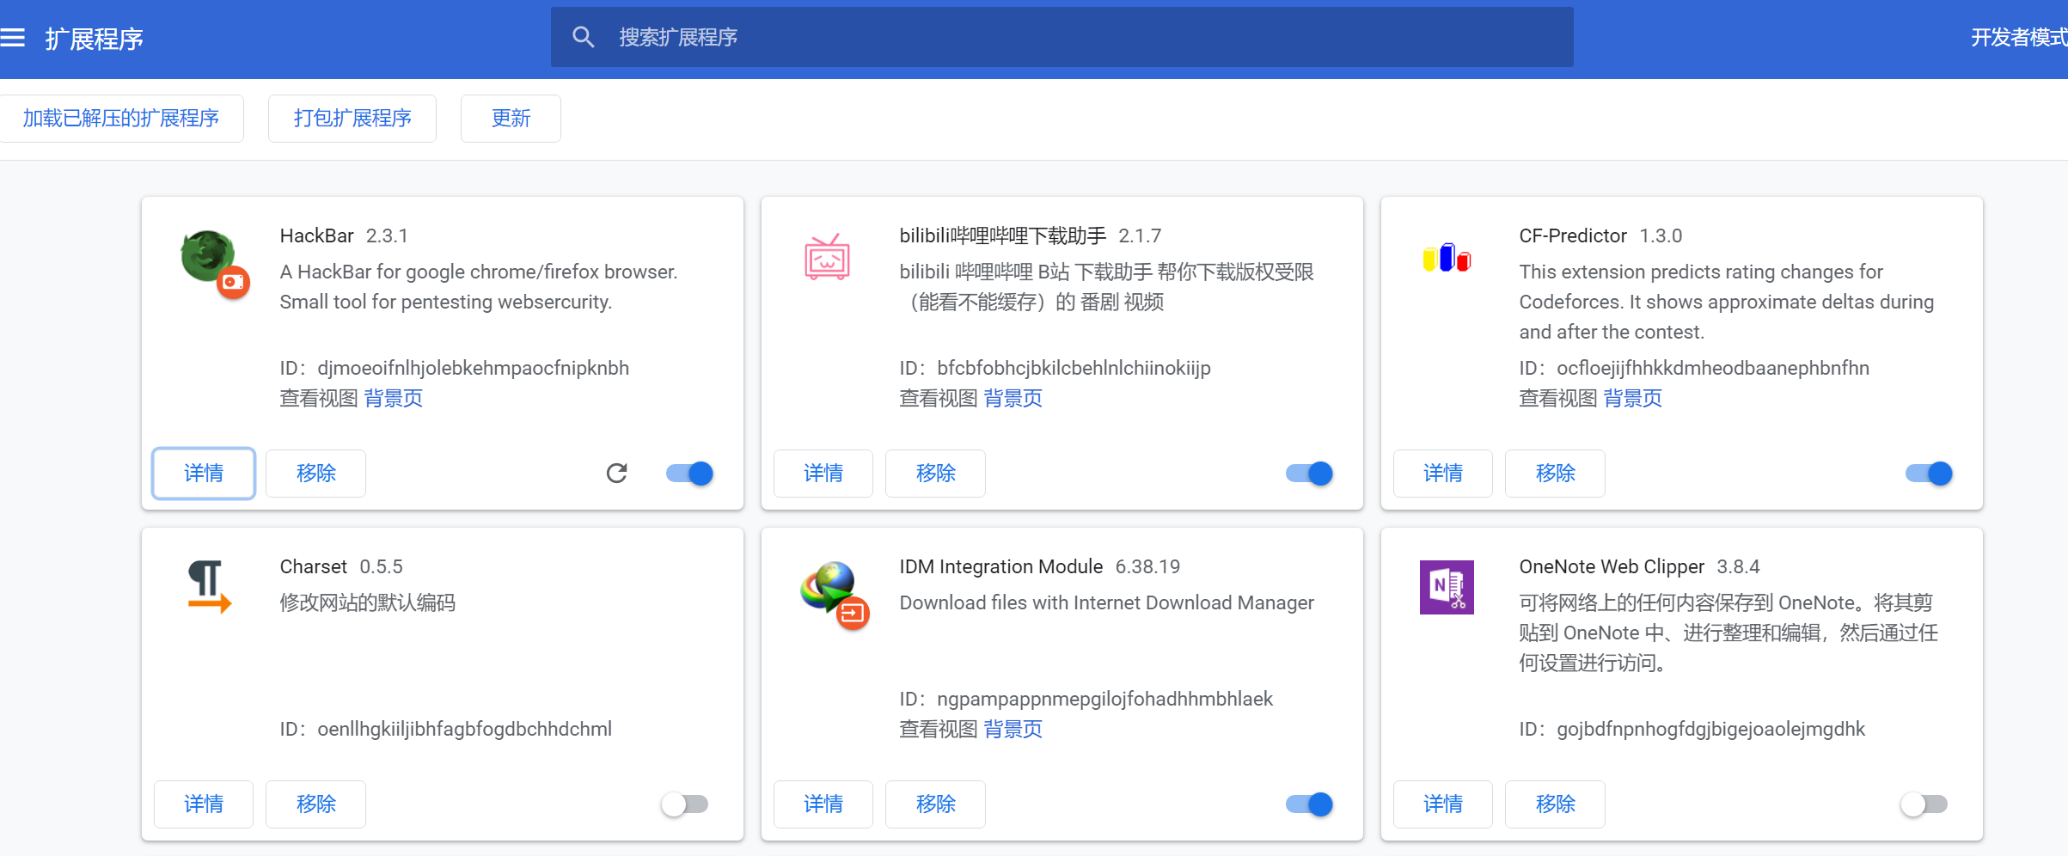Open the 背景页 link for CF-Predictor
The height and width of the screenshot is (856, 2068).
(x=1631, y=398)
